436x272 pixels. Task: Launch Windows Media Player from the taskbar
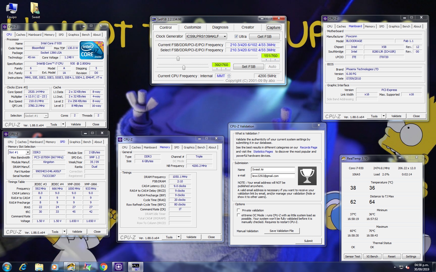[55, 267]
